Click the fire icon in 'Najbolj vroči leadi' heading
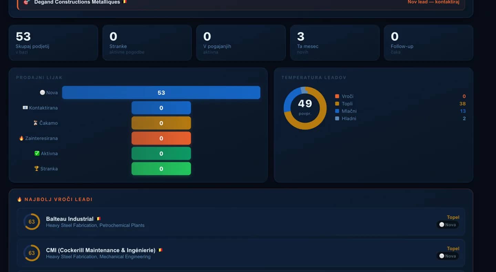 (20, 199)
